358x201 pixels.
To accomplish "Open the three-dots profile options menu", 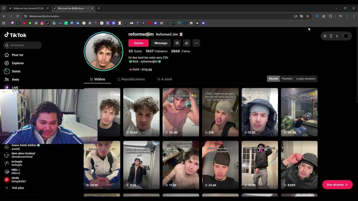I will tap(196, 43).
